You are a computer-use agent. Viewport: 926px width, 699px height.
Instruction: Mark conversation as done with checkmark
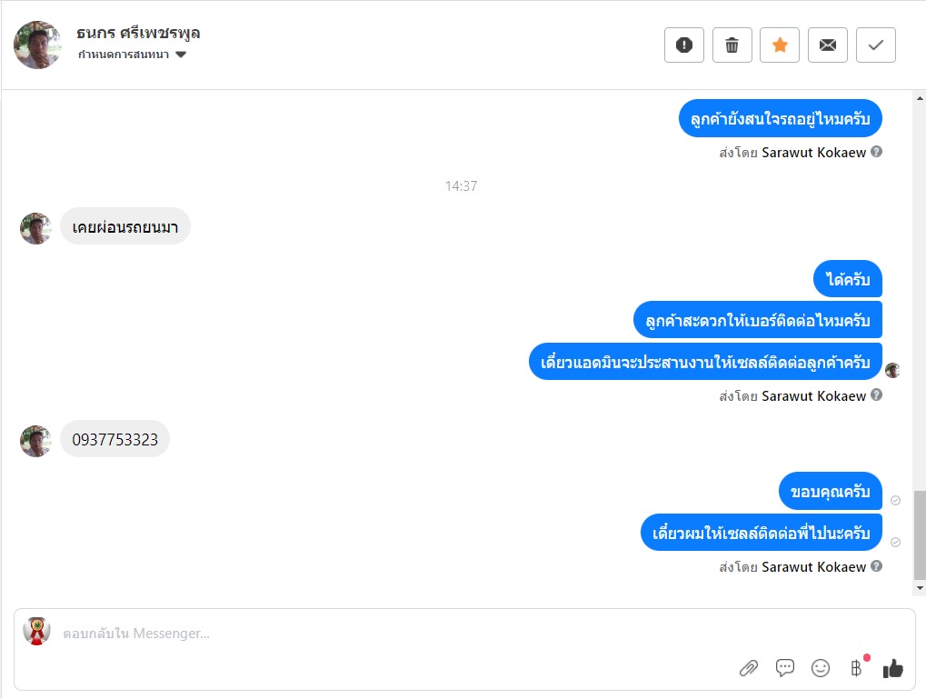(x=876, y=45)
